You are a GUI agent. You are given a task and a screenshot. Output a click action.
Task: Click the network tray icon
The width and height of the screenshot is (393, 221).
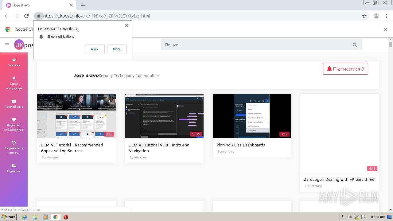point(356,217)
